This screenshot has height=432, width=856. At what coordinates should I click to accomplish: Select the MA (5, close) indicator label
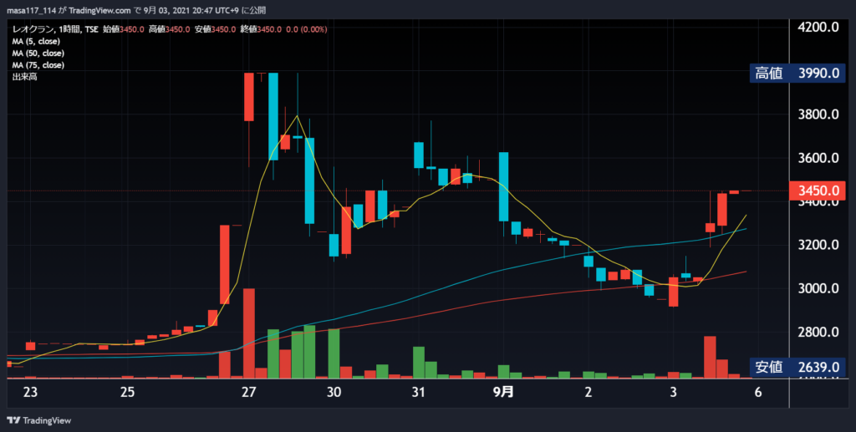tap(36, 42)
